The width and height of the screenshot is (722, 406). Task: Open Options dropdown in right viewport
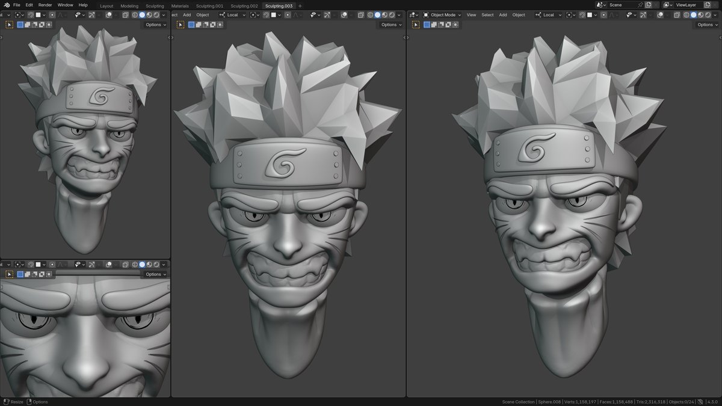pos(708,25)
